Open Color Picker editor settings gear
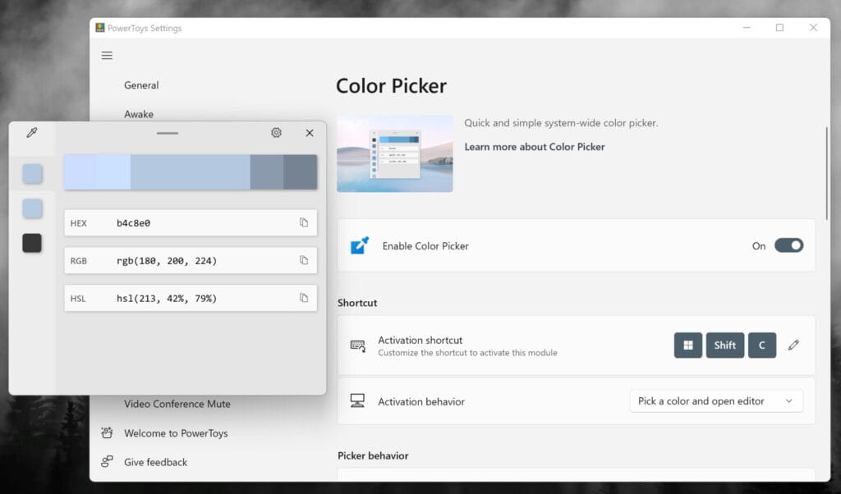Screen dimensions: 841x494 (x=276, y=132)
